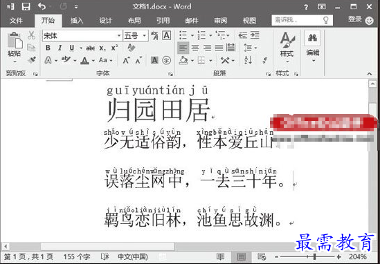Open the Styles (样式) gallery button
Viewport: 380px width, 264px height.
click(x=287, y=48)
